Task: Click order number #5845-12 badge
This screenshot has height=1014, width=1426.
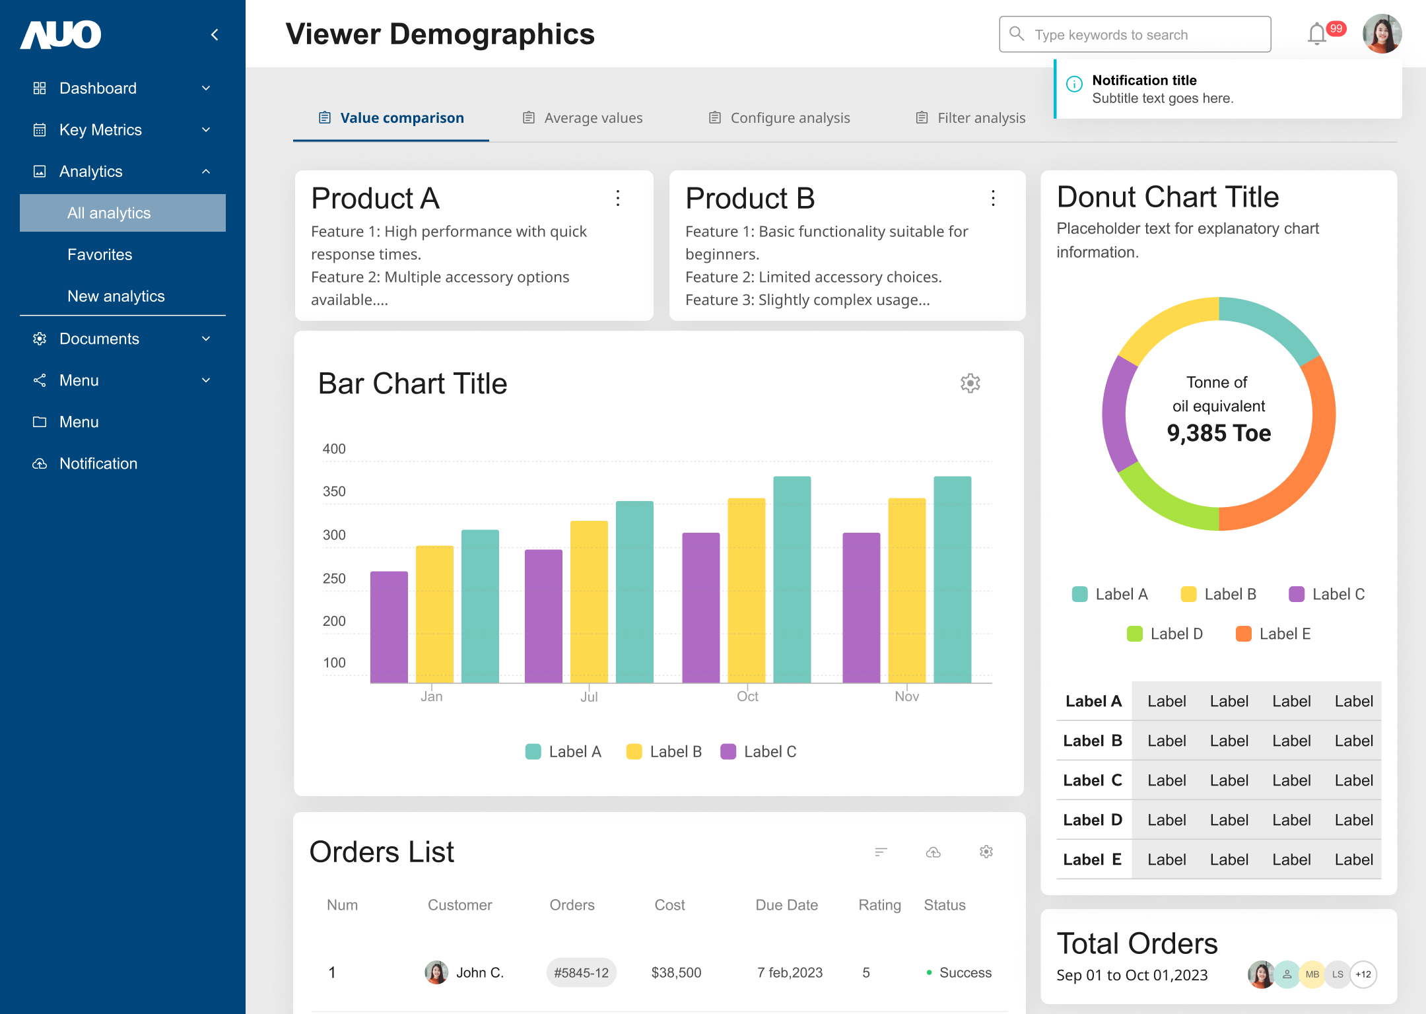Action: pyautogui.click(x=581, y=972)
